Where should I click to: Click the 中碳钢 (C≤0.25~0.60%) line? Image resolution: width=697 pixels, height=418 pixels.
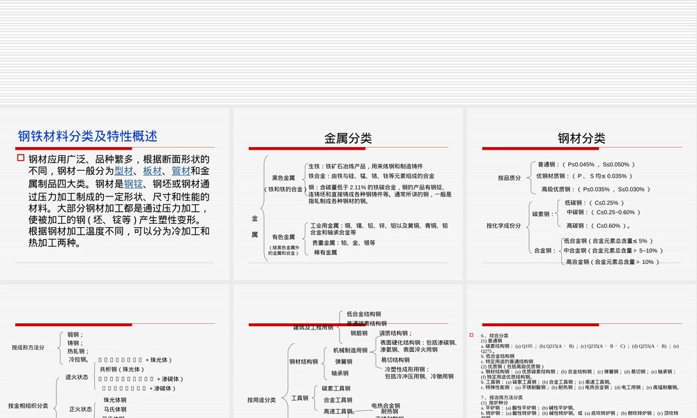[x=603, y=212]
